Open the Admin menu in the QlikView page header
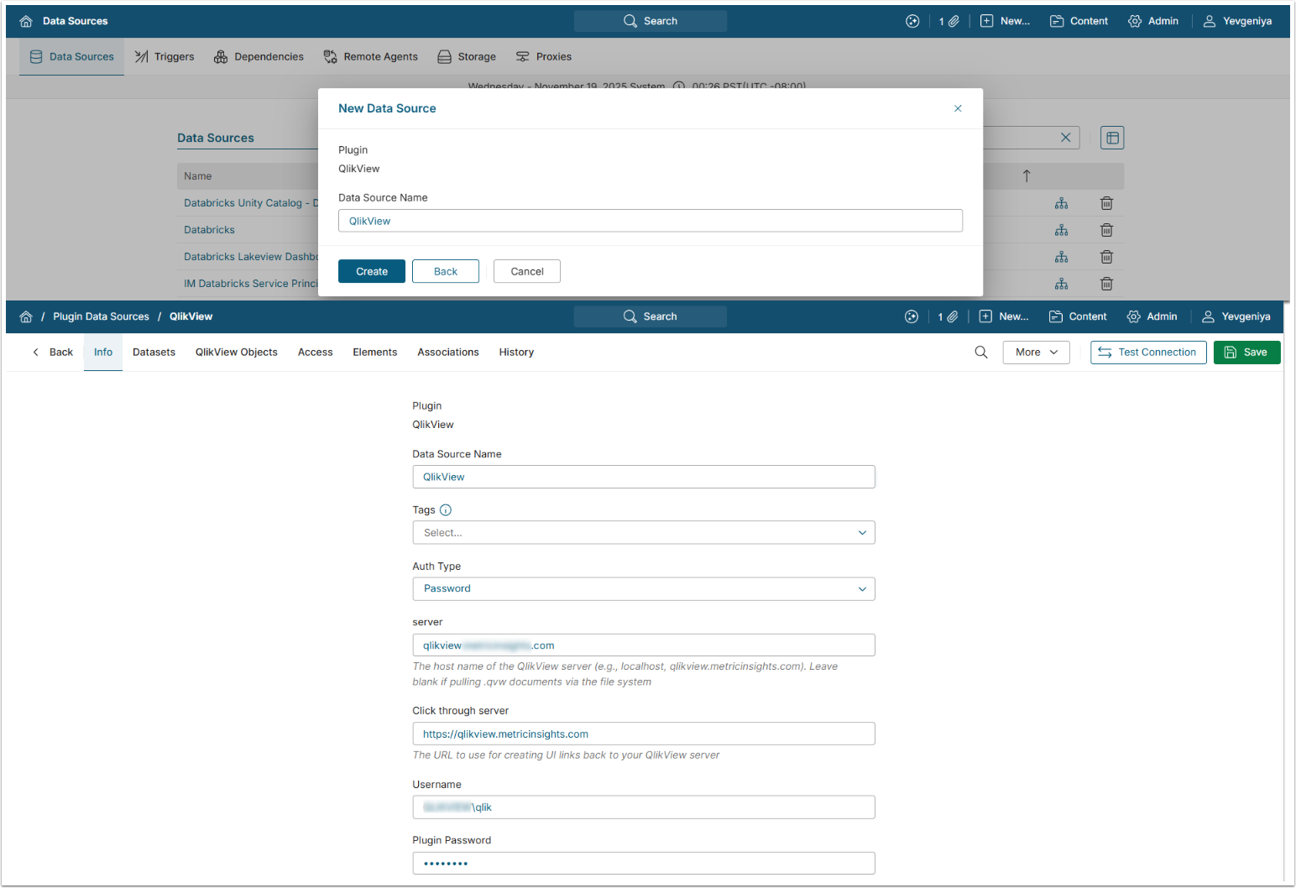Image resolution: width=1296 pixels, height=888 pixels. pyautogui.click(x=1152, y=316)
